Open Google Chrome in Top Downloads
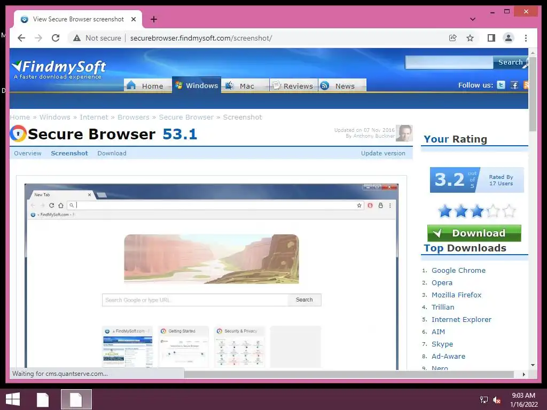This screenshot has height=410, width=547. pos(458,270)
